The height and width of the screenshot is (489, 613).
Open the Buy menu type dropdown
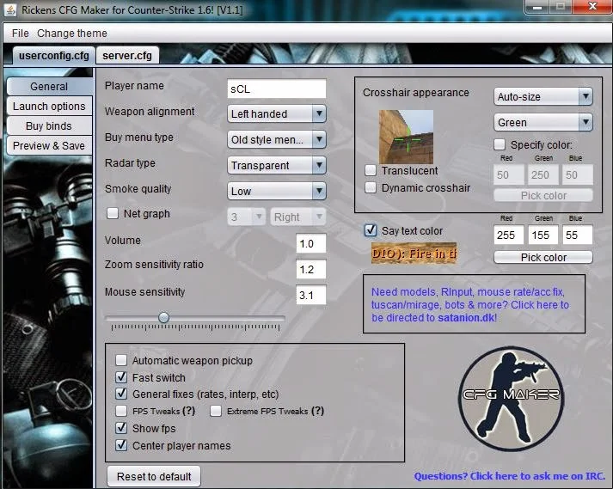tap(276, 139)
